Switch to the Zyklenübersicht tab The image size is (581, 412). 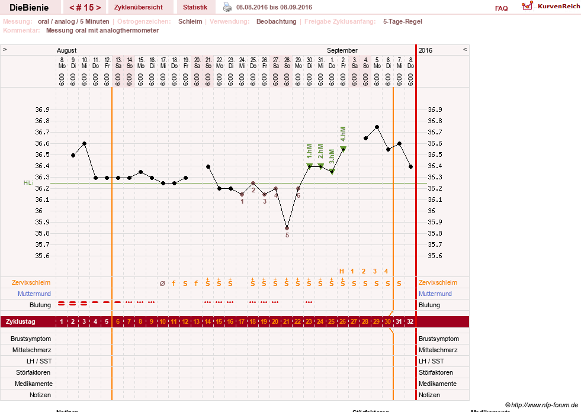(138, 7)
